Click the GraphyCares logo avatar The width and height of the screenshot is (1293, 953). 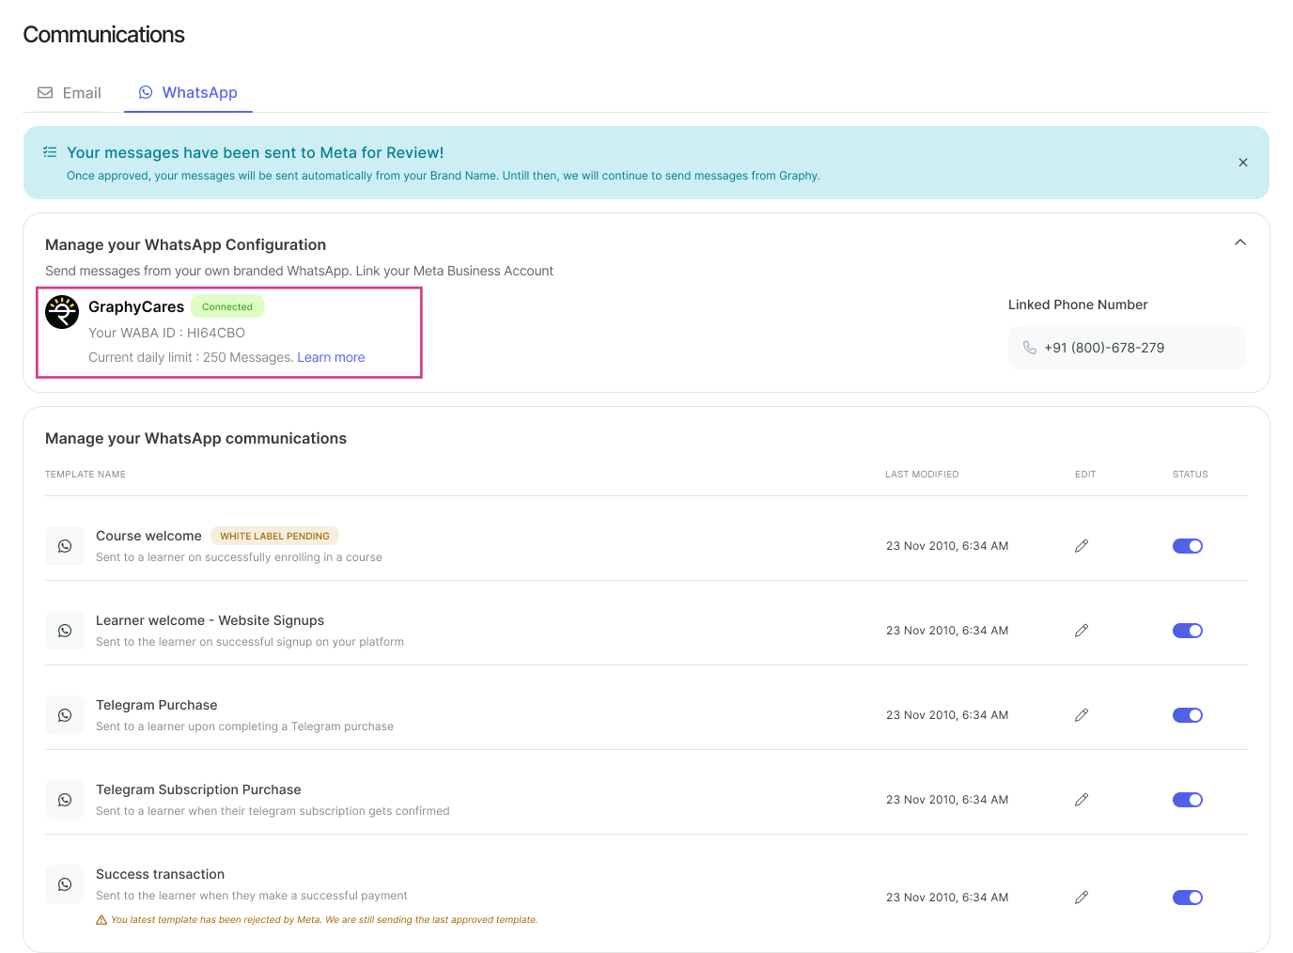click(x=62, y=312)
